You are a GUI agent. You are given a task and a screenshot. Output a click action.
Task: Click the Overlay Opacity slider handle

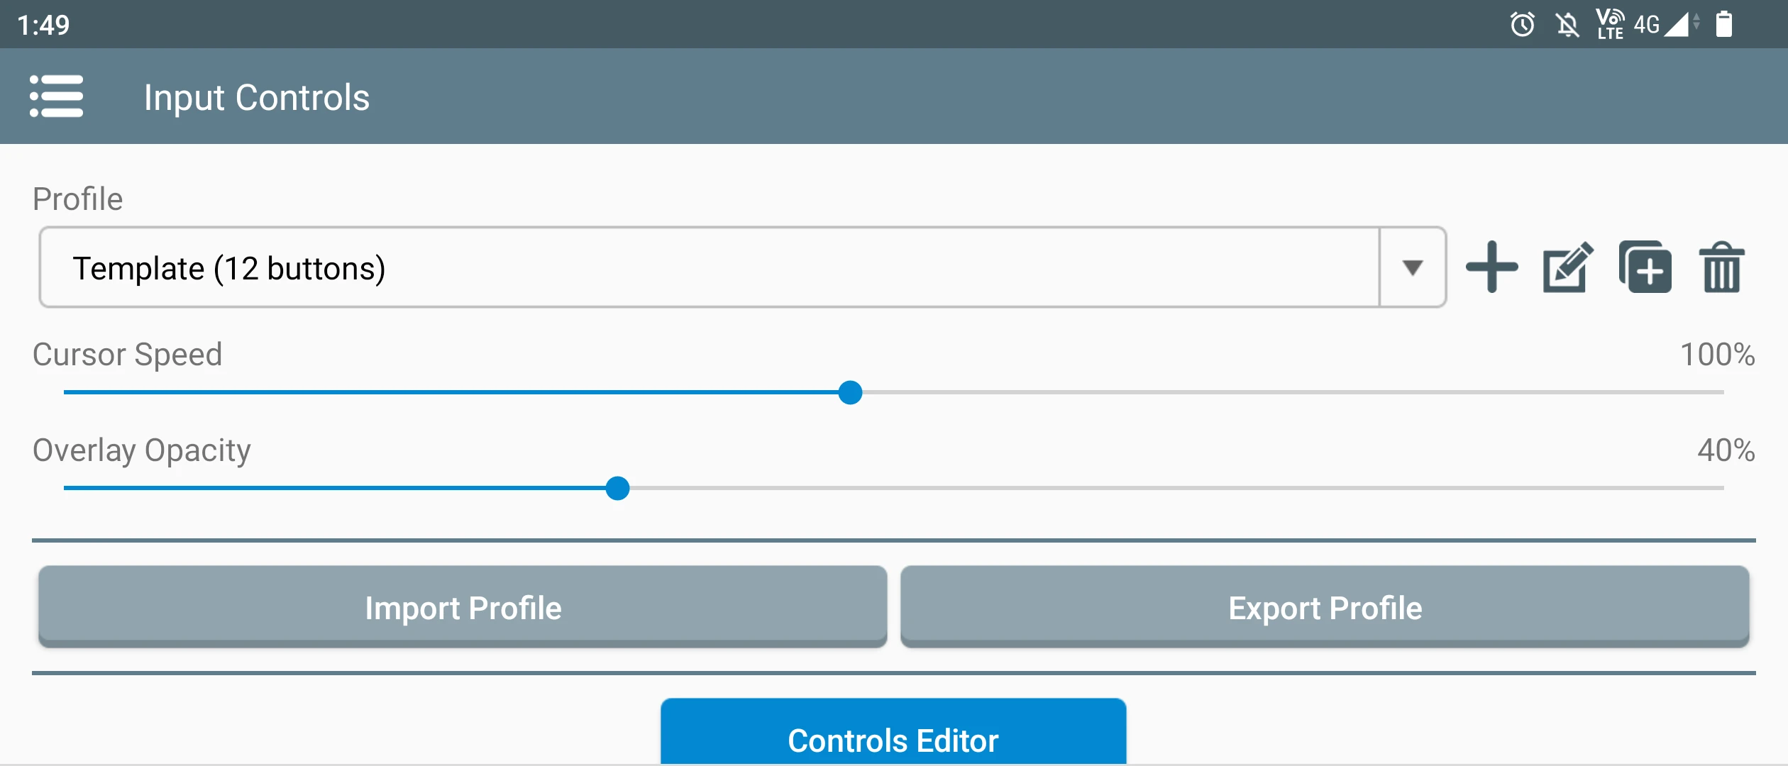point(618,488)
